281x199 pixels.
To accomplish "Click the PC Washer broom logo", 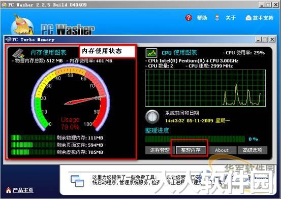I will tap(22, 25).
